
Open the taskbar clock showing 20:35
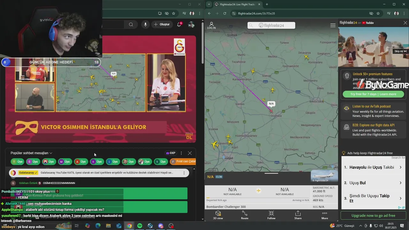point(390,226)
